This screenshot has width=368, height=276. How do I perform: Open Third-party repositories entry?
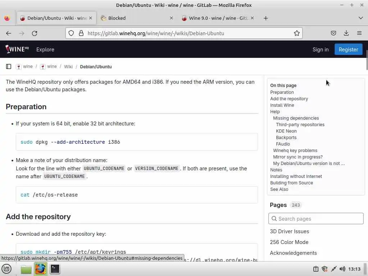pos(300,125)
